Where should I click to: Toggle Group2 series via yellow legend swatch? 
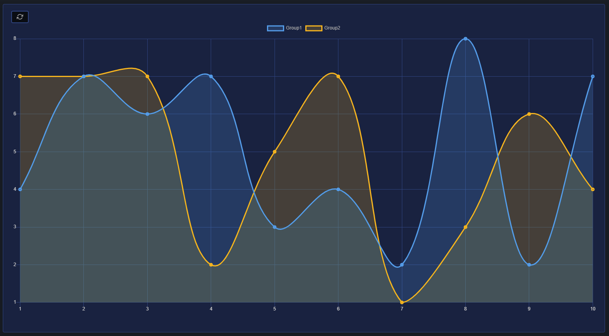[x=314, y=28]
